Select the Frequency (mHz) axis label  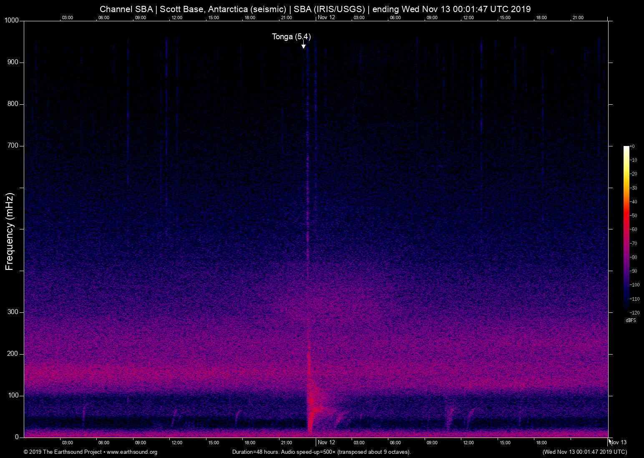(x=8, y=229)
